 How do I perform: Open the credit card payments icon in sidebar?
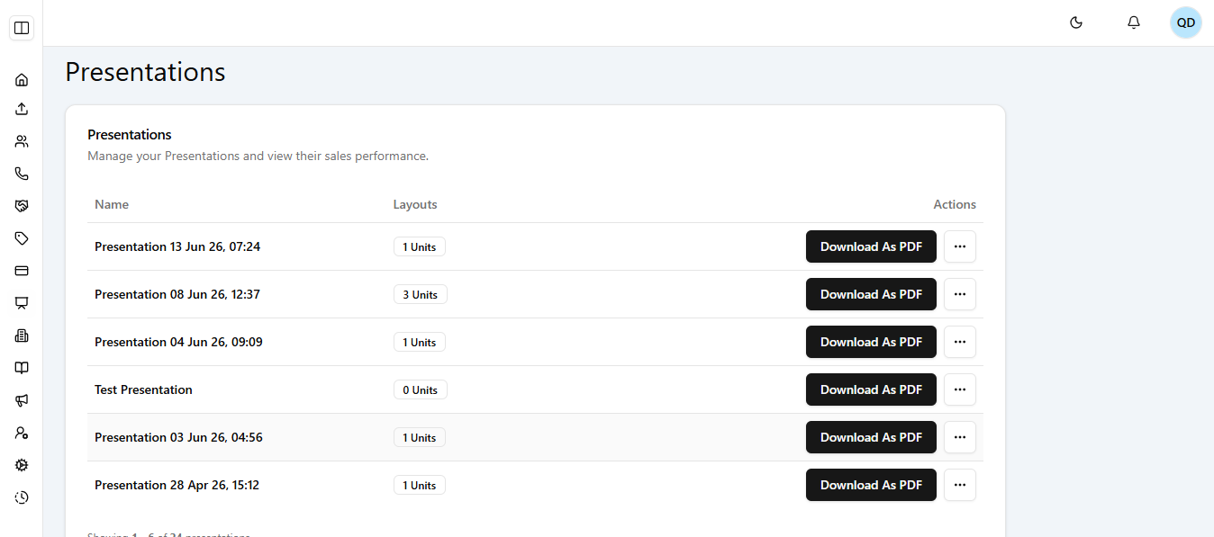pos(22,271)
